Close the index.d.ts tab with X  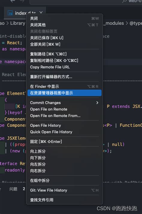[x=41, y=12]
